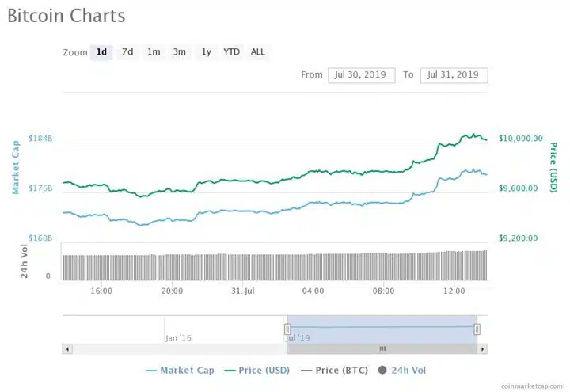Toggle the Price (BTC) legend item
The height and width of the screenshot is (392, 570).
[334, 371]
